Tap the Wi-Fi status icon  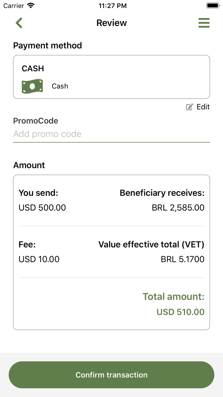(x=31, y=6)
